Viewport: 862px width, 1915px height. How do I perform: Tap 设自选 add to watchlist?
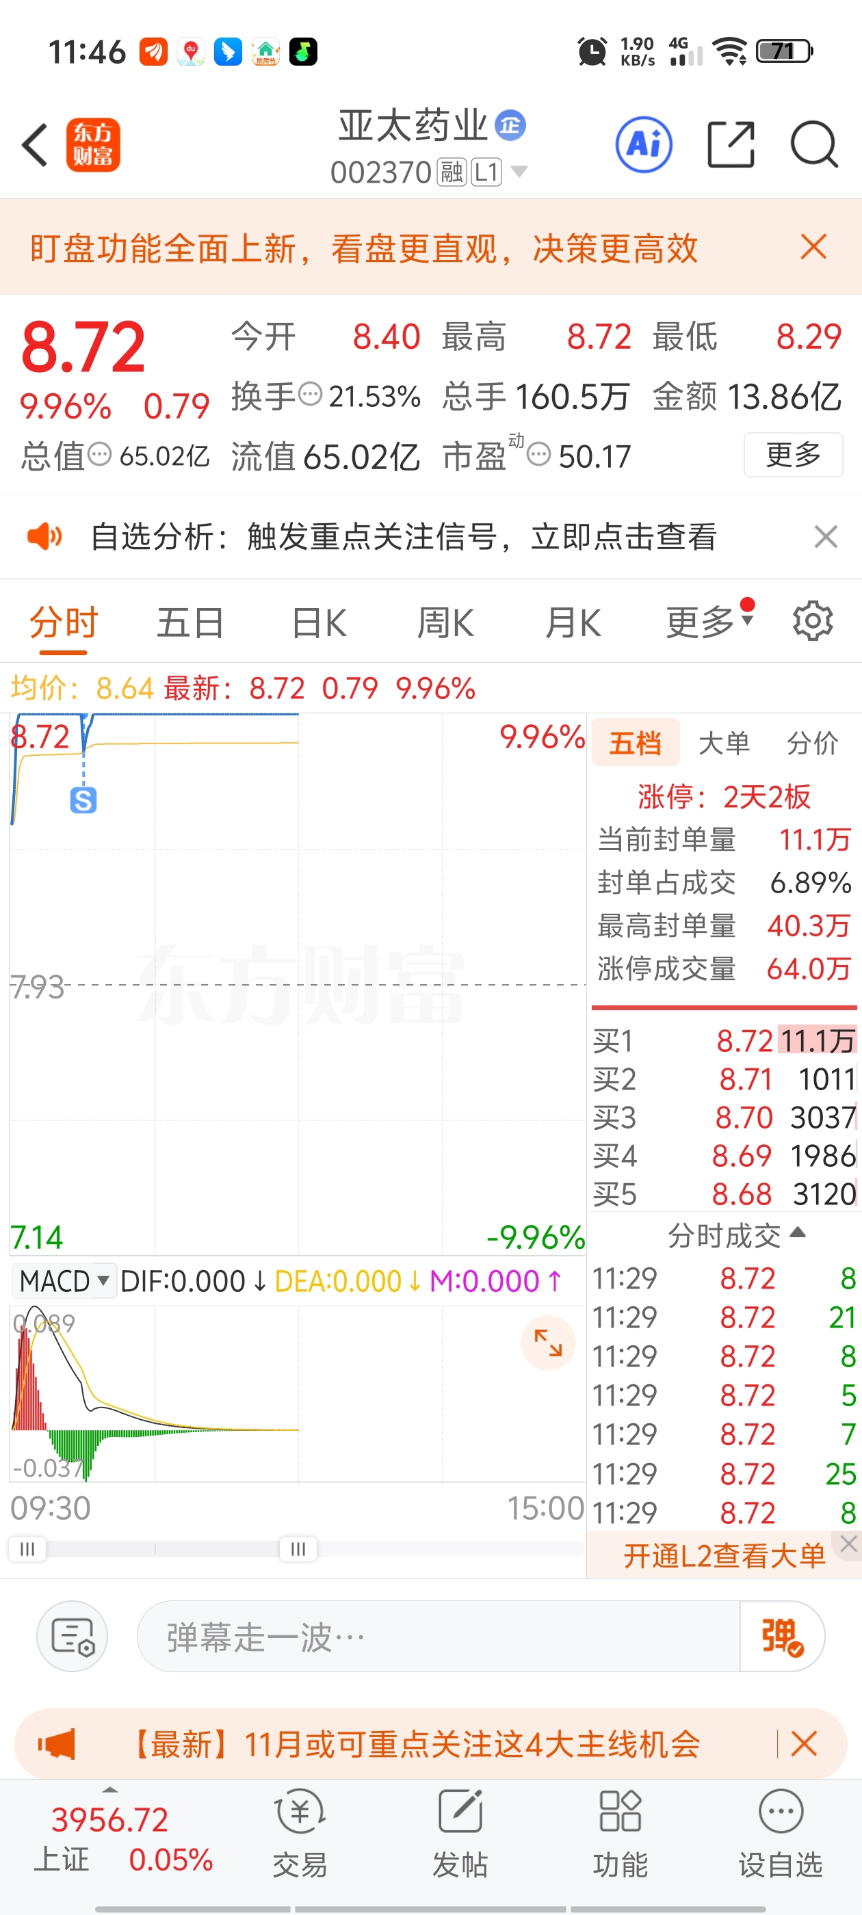780,1833
